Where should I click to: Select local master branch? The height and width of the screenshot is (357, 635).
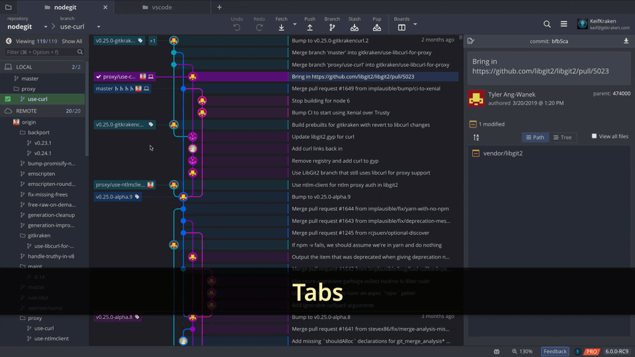pyautogui.click(x=30, y=79)
